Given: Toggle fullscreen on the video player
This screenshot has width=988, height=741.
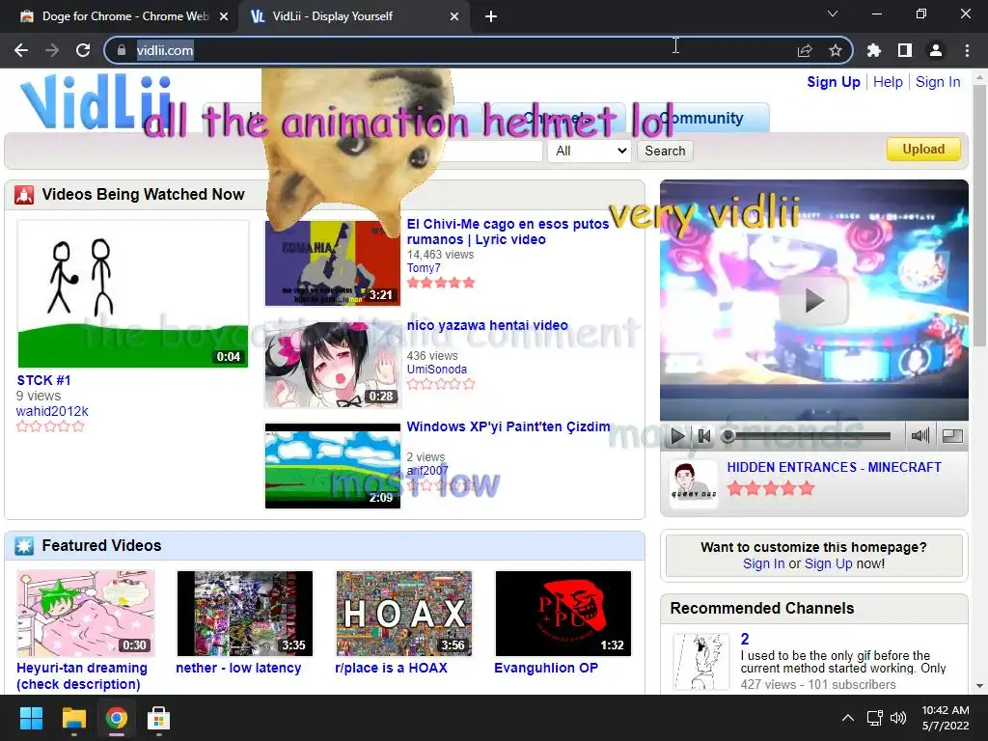Looking at the screenshot, I should click(x=952, y=435).
